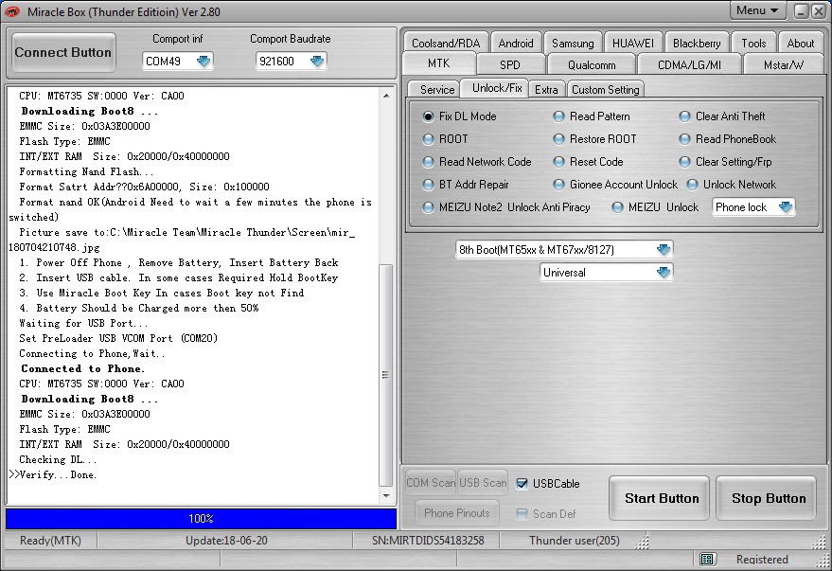Switch to the Samsung tab
The image size is (832, 571).
(573, 43)
